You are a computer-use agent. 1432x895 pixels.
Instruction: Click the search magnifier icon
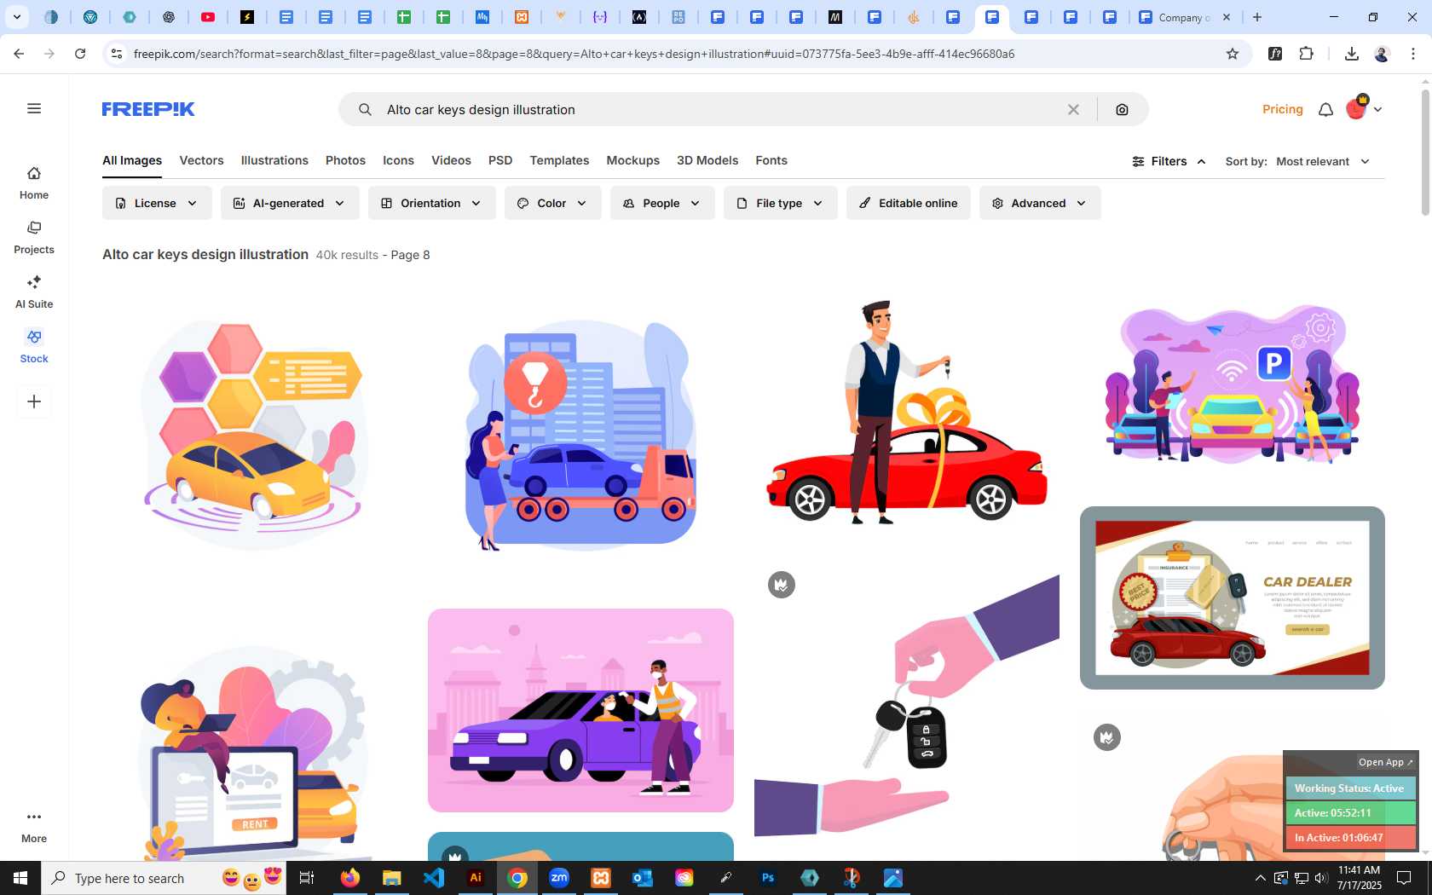[365, 109]
